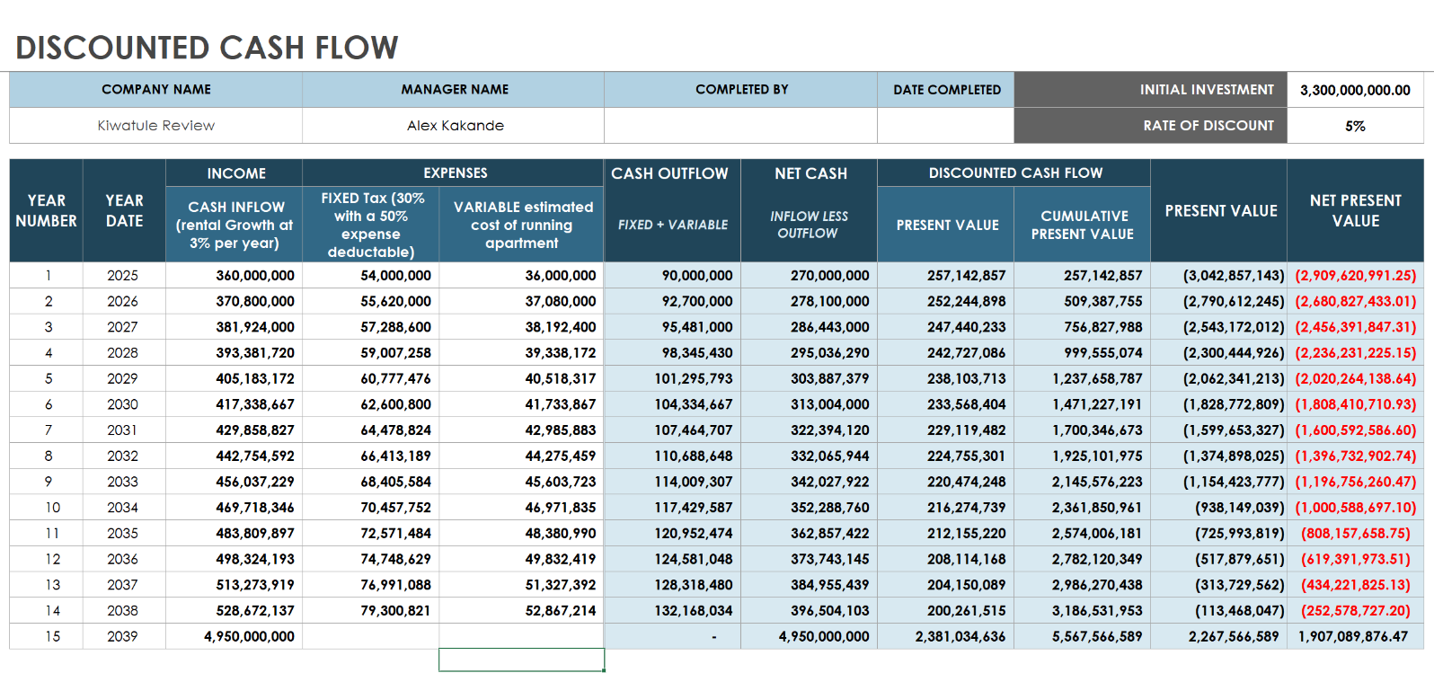Select year number cell 10

click(x=46, y=508)
